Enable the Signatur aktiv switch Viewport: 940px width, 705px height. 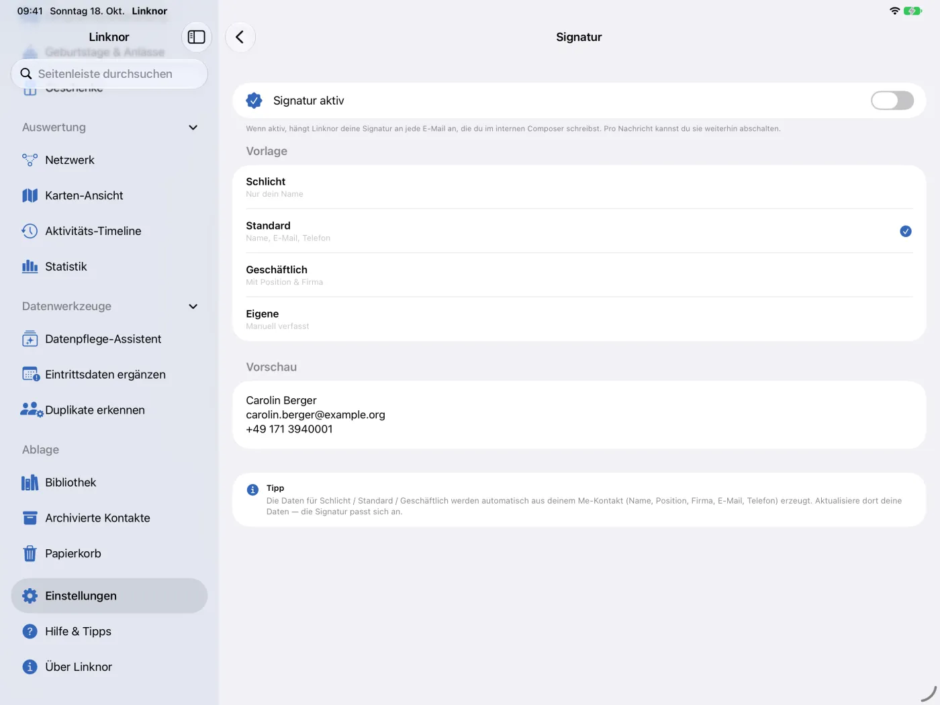(892, 101)
